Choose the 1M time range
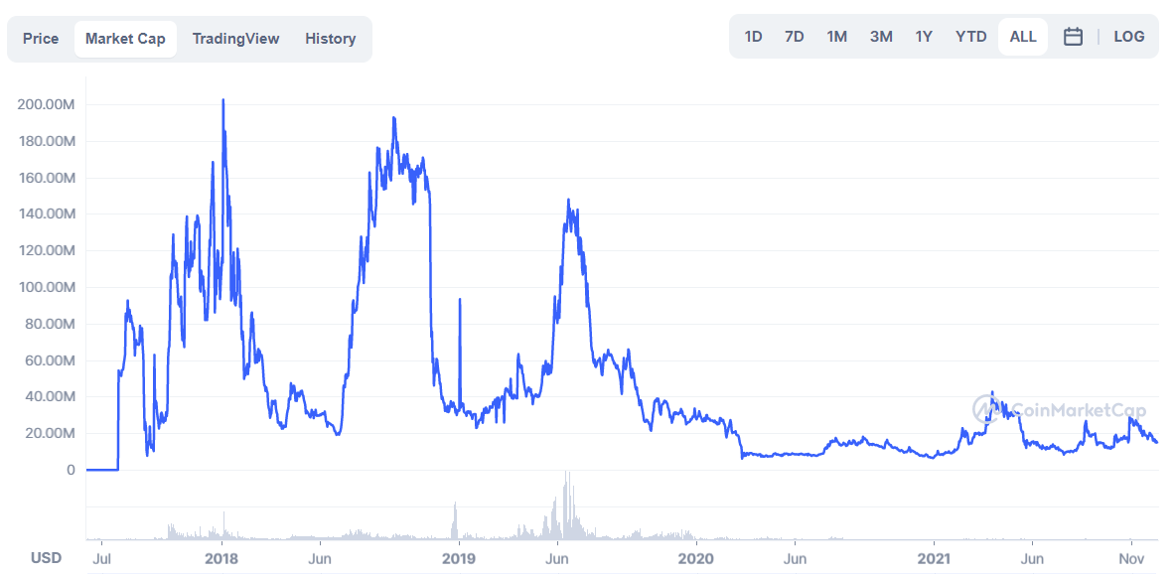The width and height of the screenshot is (1175, 574). tap(837, 37)
